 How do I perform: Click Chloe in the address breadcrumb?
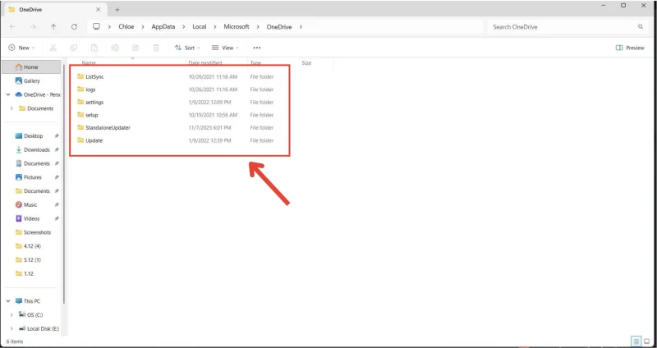click(x=126, y=26)
